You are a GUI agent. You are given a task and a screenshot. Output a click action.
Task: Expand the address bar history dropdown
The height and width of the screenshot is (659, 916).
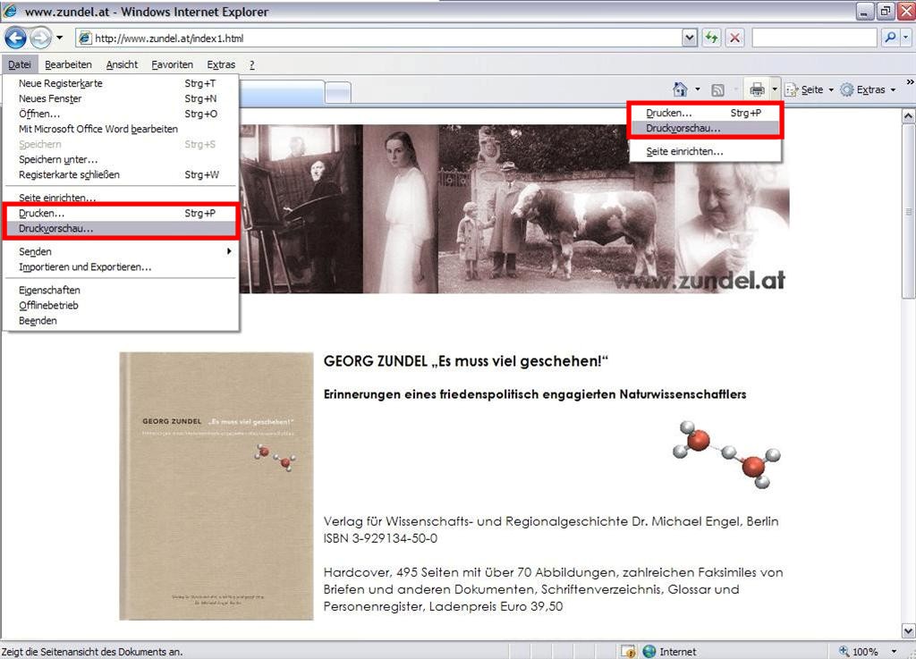pyautogui.click(x=690, y=38)
